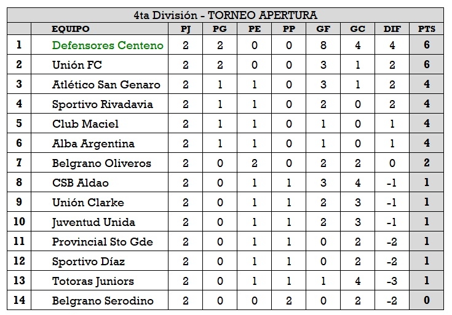The image size is (452, 315).
Task: Click the 4ta División TORNEO APERTURA title
Action: 226,15
